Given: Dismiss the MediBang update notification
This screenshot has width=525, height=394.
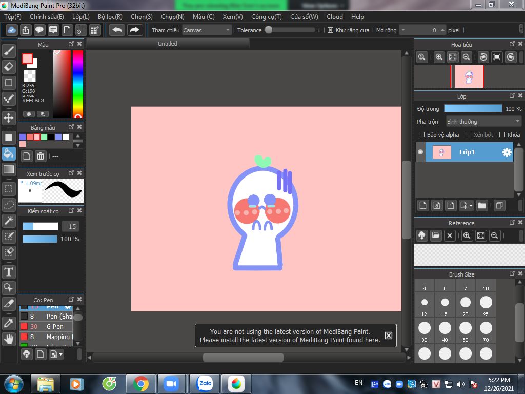Looking at the screenshot, I should point(389,336).
